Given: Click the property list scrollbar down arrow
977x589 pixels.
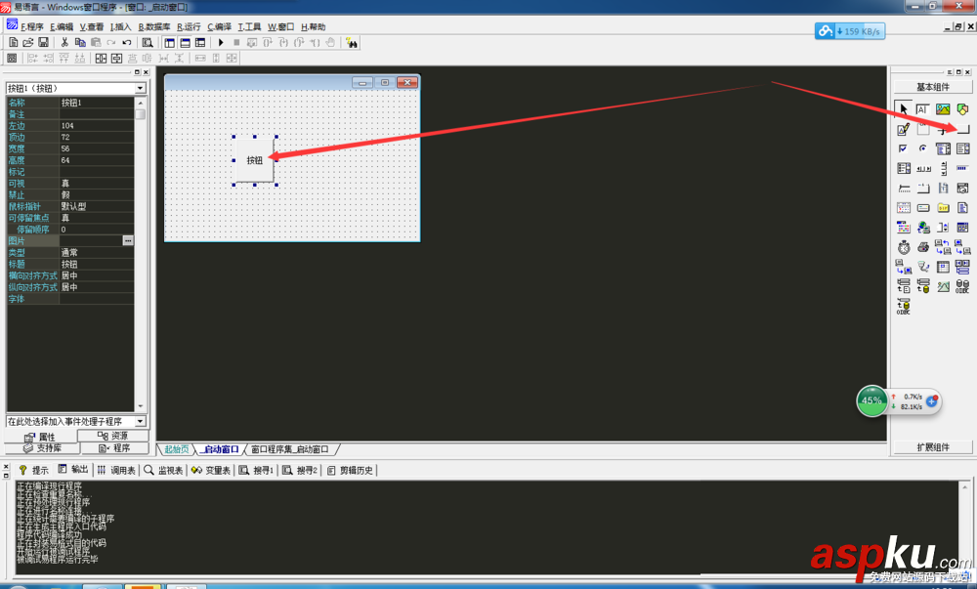Looking at the screenshot, I should [140, 406].
